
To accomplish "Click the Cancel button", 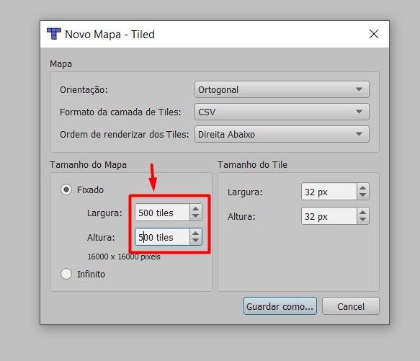I will tap(351, 306).
